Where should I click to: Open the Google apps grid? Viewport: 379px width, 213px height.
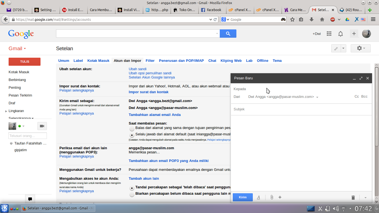click(329, 34)
